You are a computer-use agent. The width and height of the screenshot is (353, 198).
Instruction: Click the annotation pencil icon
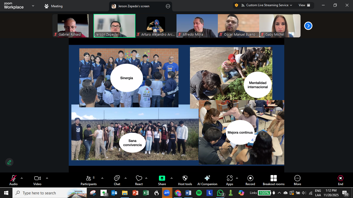9,162
